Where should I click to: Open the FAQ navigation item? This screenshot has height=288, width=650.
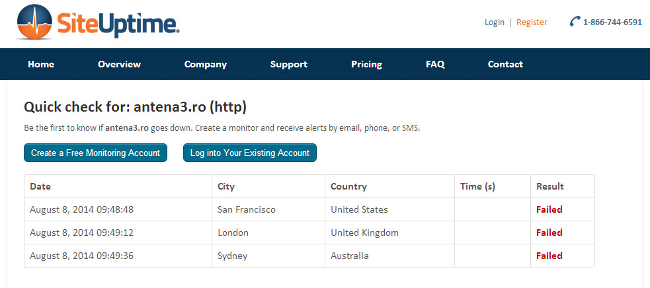click(435, 64)
